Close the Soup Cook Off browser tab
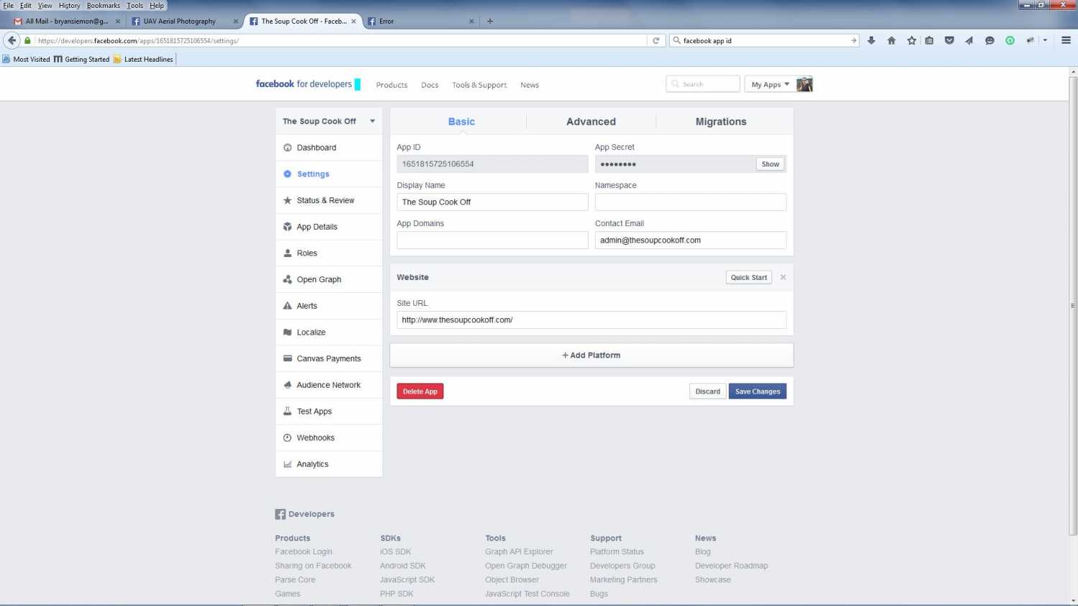This screenshot has width=1078, height=606. click(354, 21)
